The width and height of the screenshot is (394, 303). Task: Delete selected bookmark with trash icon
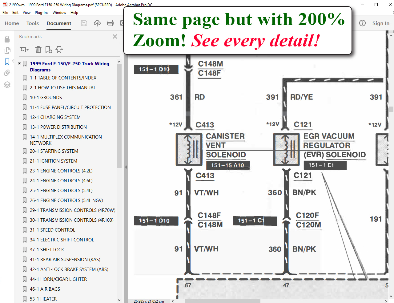tap(38, 50)
